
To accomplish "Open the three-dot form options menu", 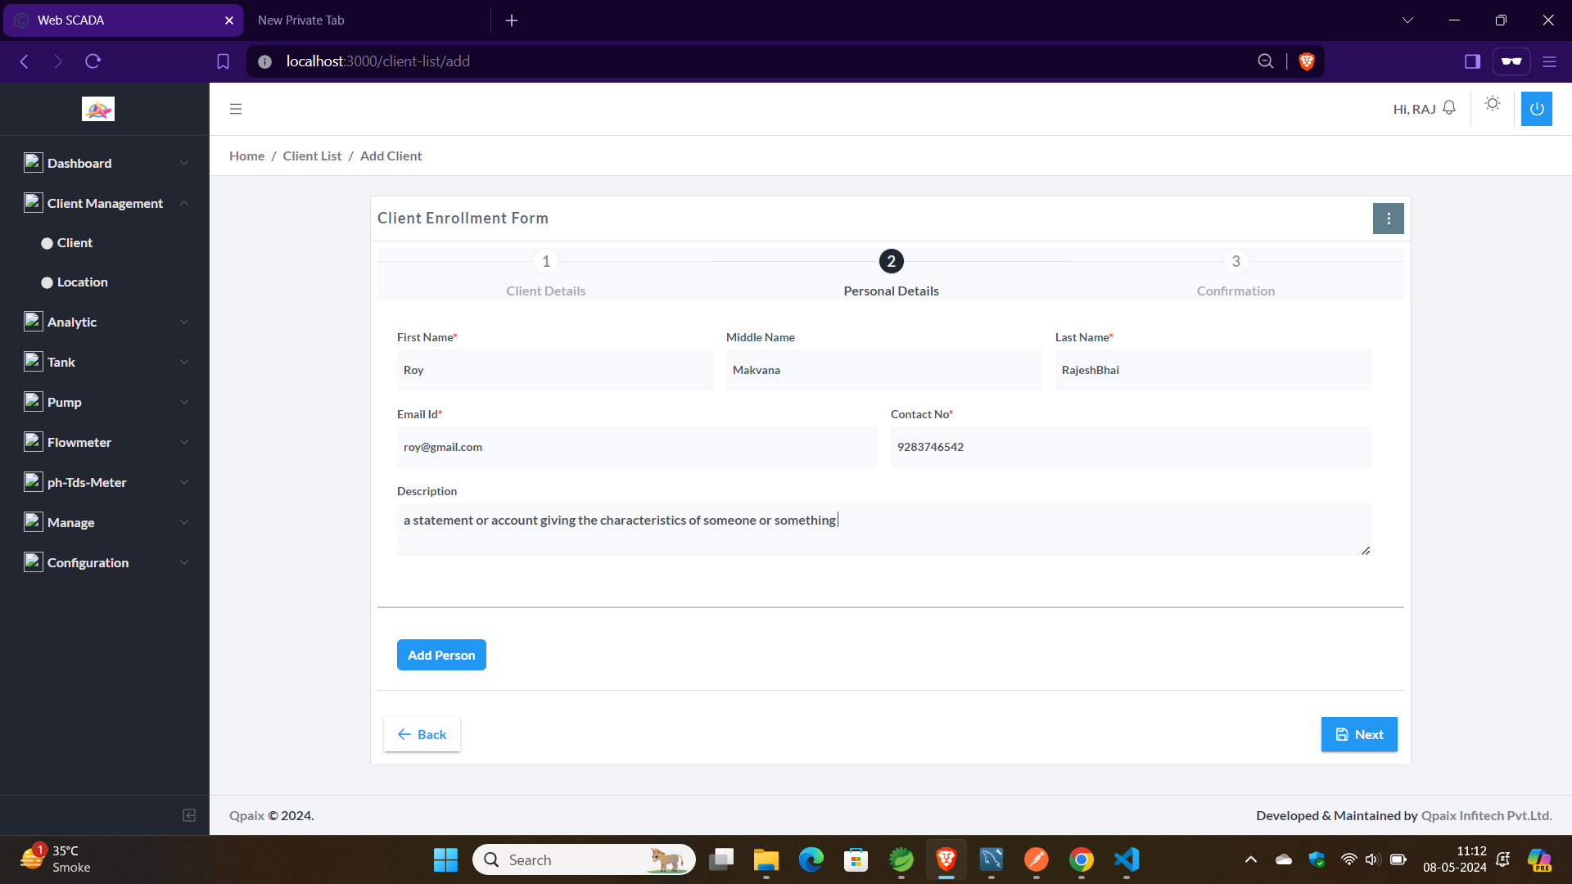I will (1388, 219).
